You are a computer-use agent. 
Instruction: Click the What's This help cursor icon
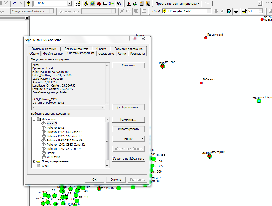[119, 3]
